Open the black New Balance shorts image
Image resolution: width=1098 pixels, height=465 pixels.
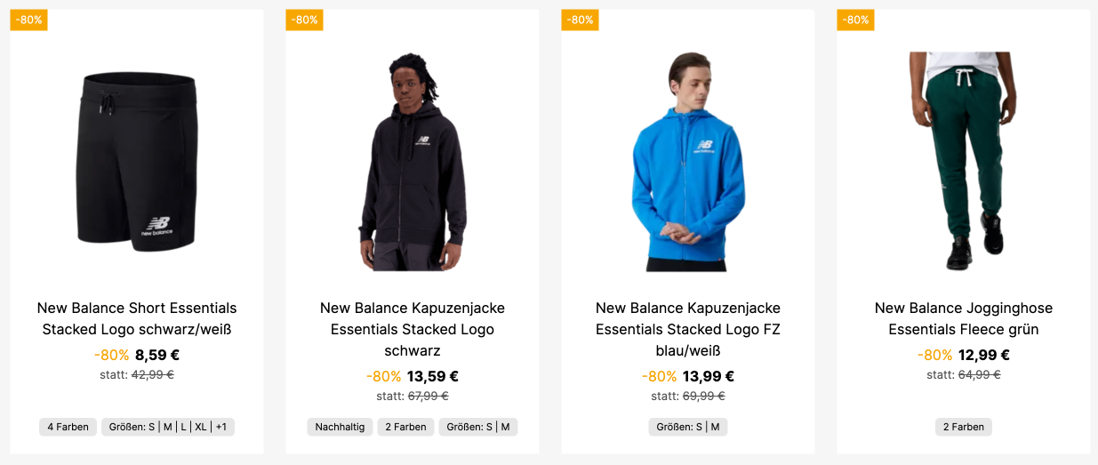coord(137,160)
